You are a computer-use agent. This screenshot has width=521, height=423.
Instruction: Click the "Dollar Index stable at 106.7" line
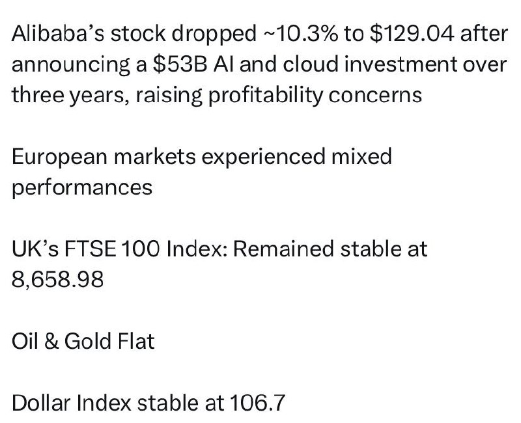(148, 403)
